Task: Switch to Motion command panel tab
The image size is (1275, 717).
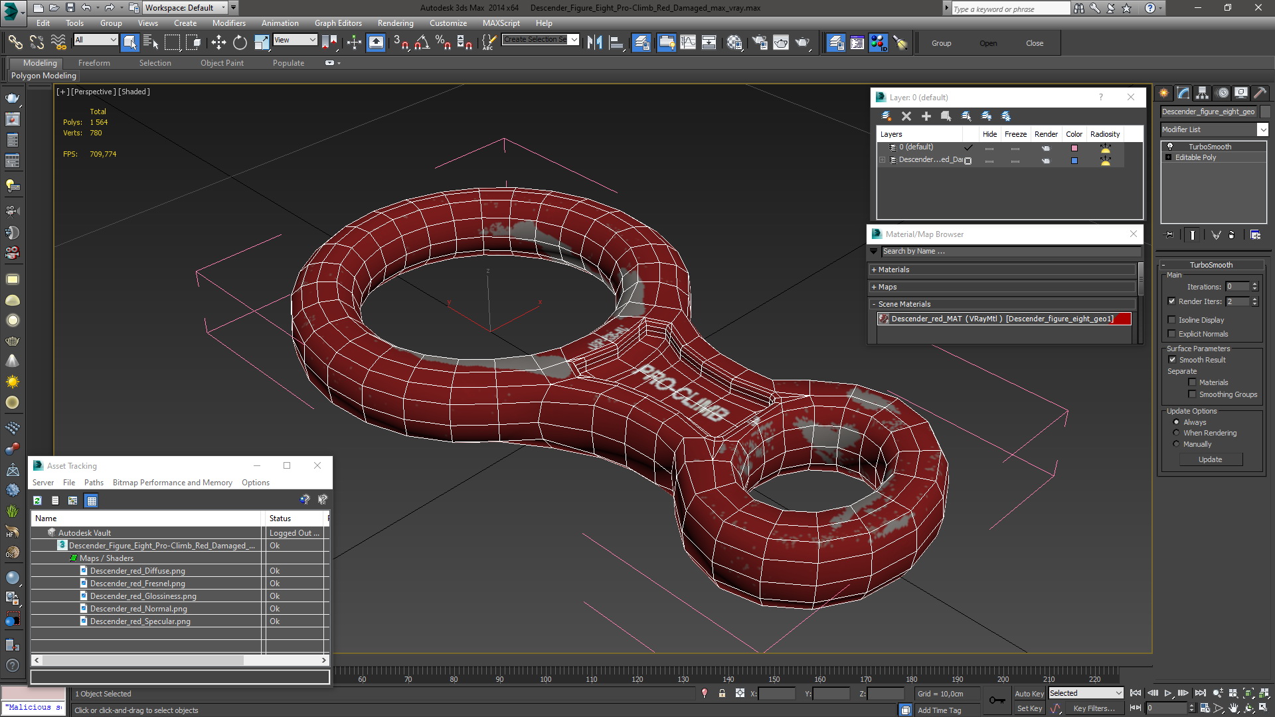Action: click(1222, 93)
